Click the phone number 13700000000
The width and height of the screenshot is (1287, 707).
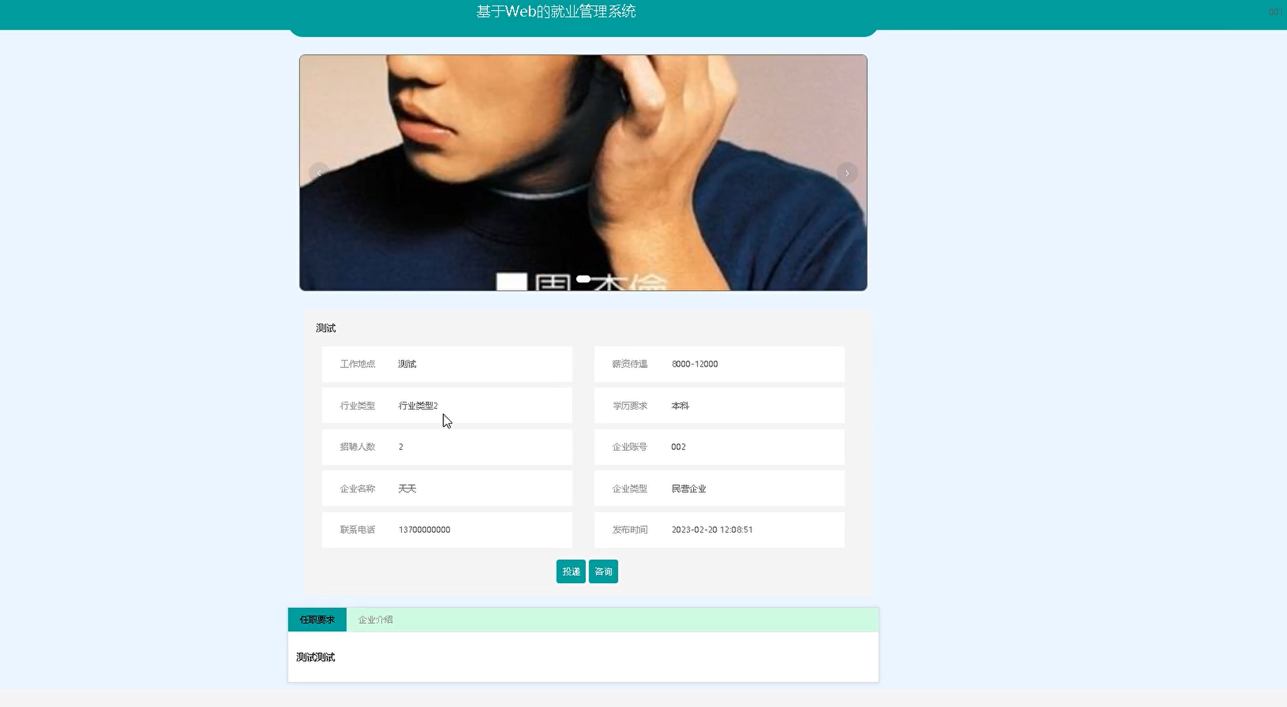(425, 530)
